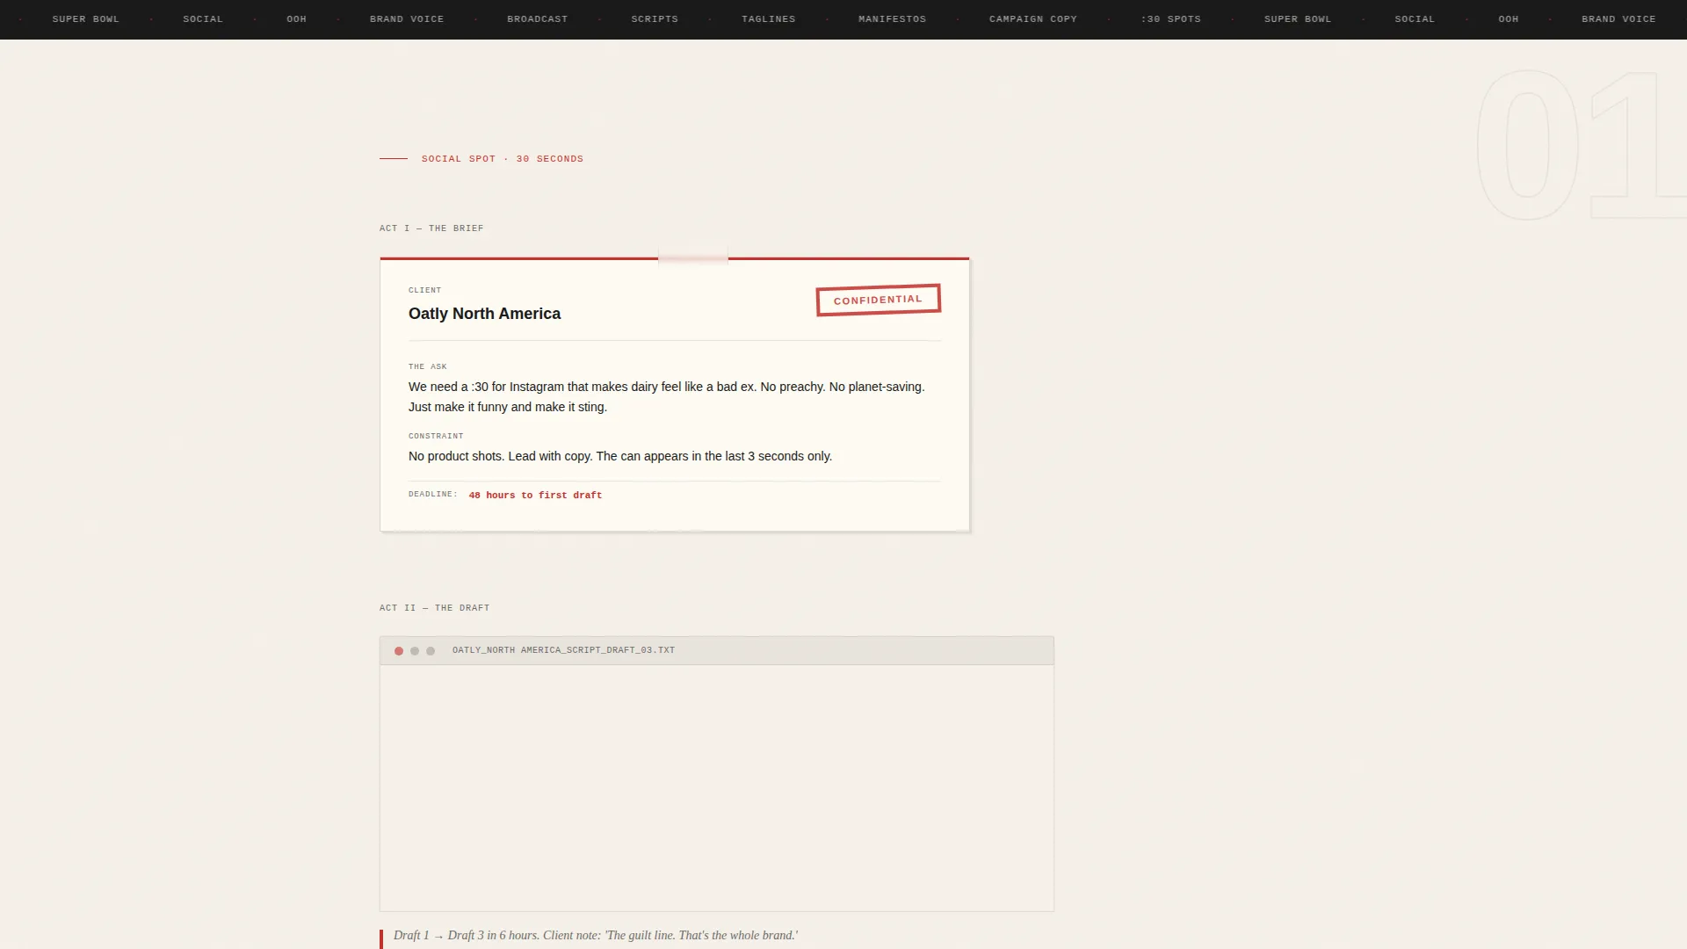The height and width of the screenshot is (949, 1687).
Task: Click the last gray dot beside the filename
Action: click(431, 651)
